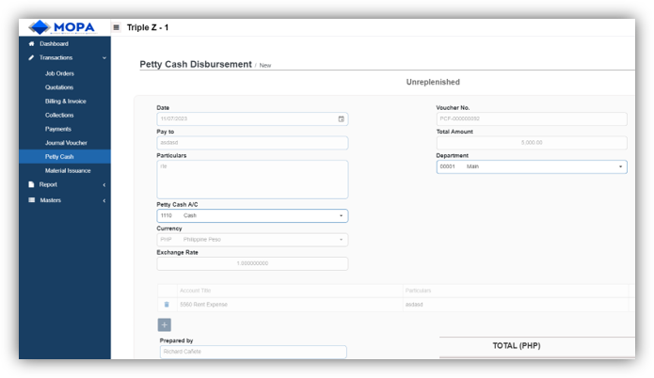Click the Date input field
Image resolution: width=654 pixels, height=378 pixels.
[252, 118]
